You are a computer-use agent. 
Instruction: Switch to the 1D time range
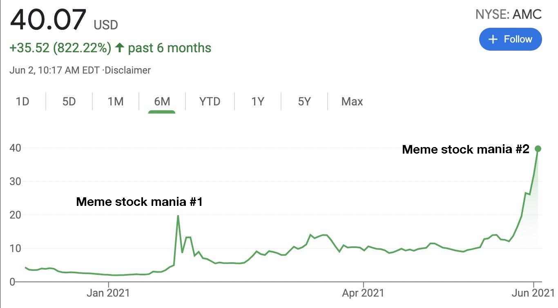pyautogui.click(x=22, y=101)
